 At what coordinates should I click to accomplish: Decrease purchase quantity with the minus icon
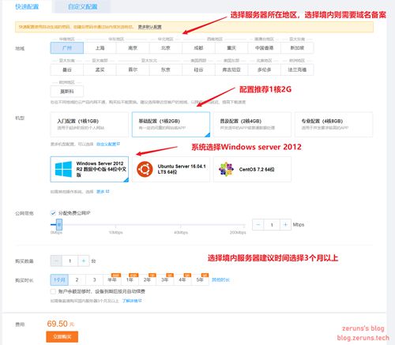pyautogui.click(x=56, y=261)
